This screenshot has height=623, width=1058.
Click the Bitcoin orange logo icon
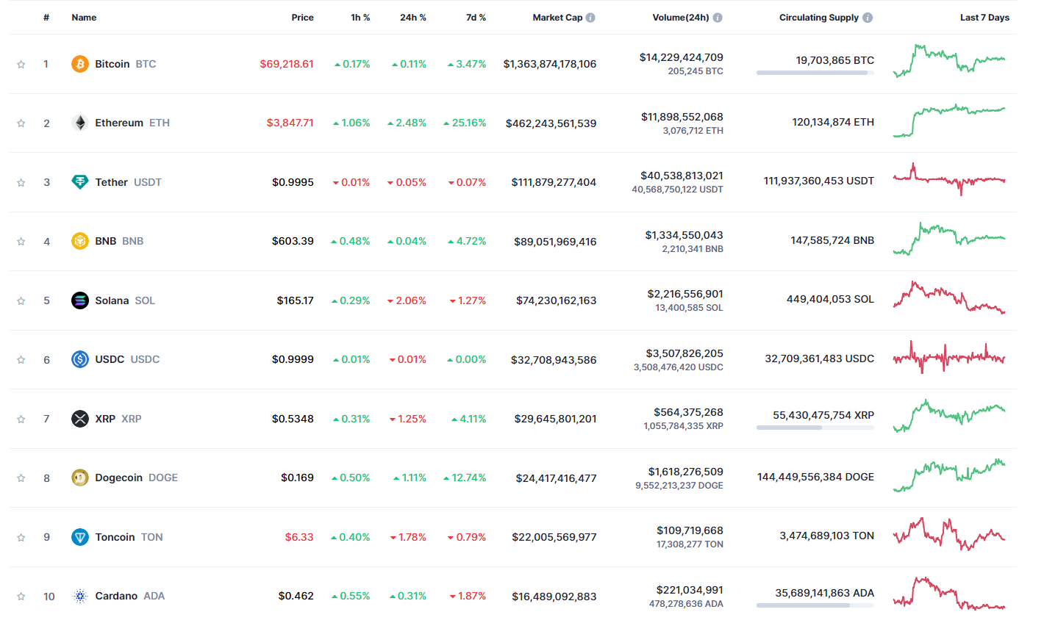coord(80,64)
